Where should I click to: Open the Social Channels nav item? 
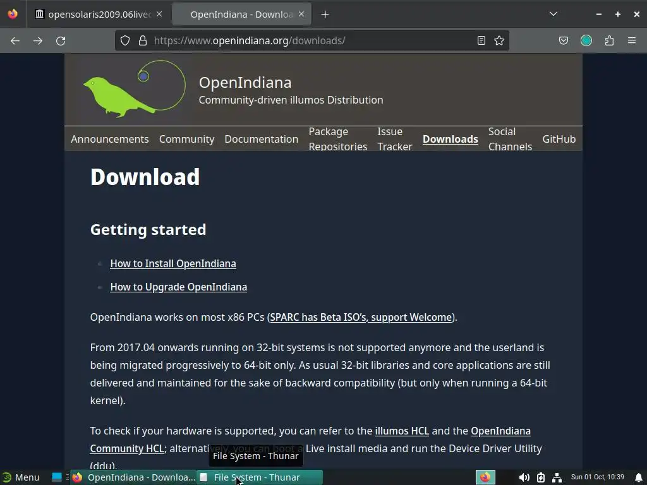tap(510, 139)
